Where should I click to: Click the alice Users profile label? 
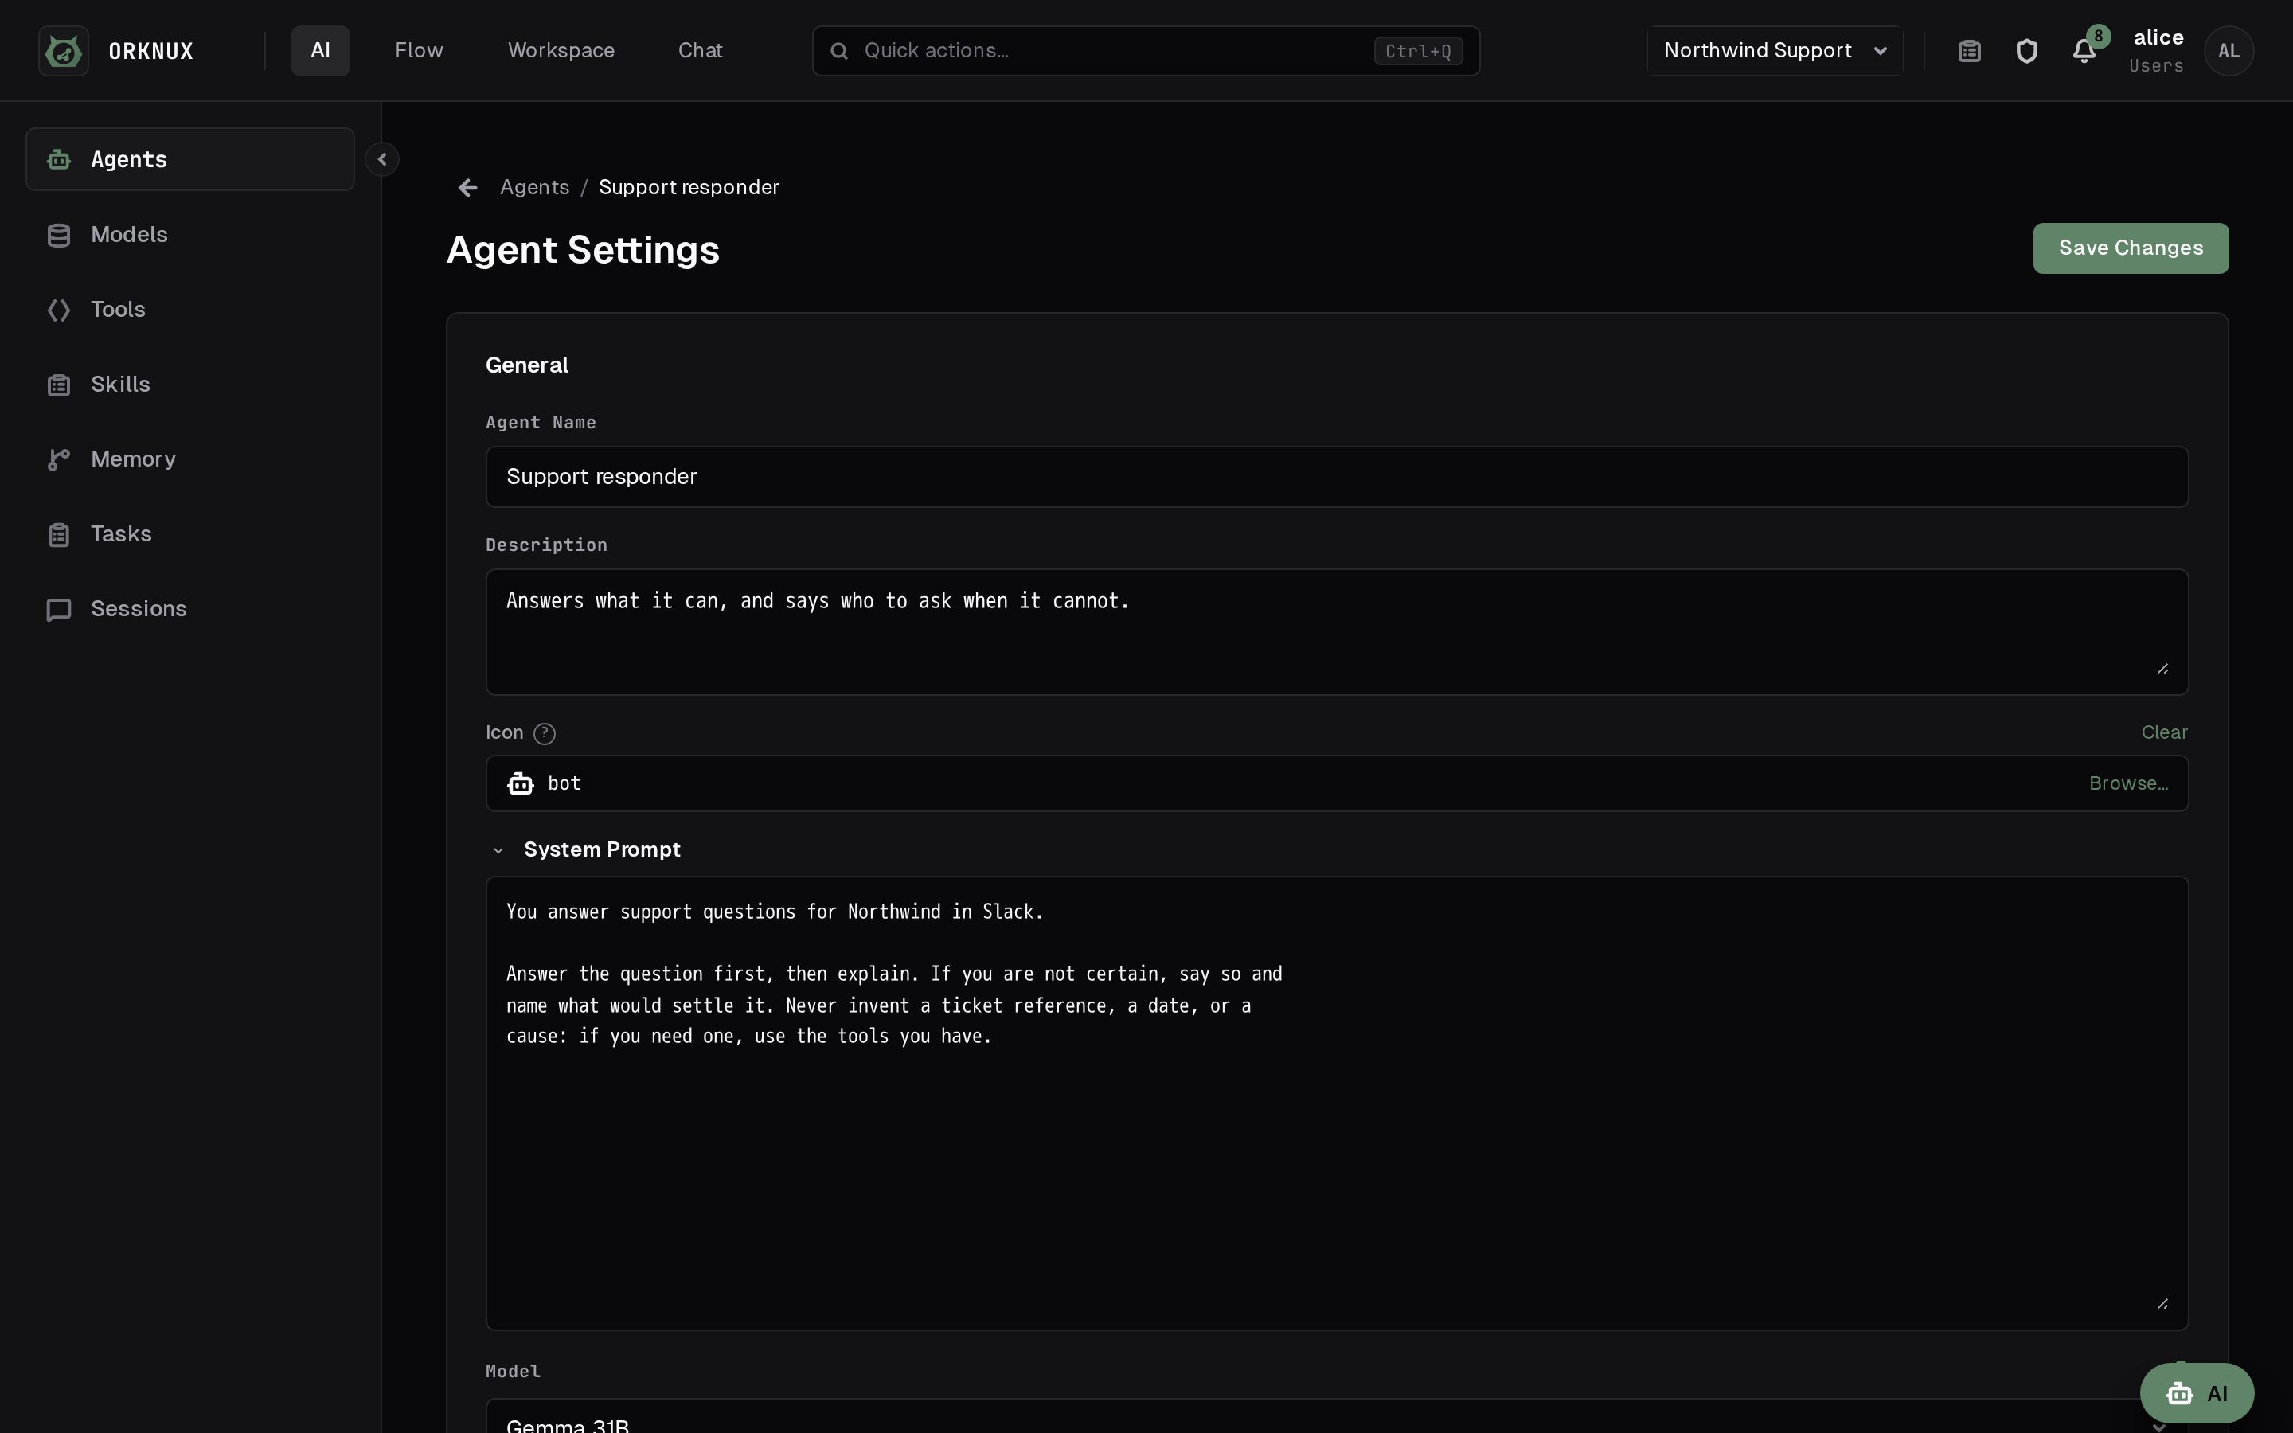coord(2157,50)
